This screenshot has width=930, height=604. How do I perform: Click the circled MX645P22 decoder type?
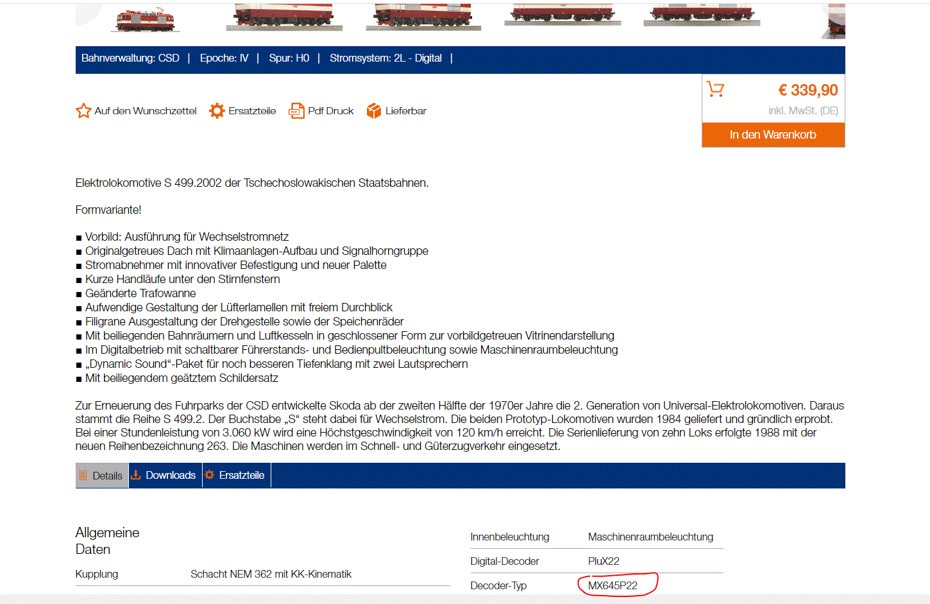point(613,585)
